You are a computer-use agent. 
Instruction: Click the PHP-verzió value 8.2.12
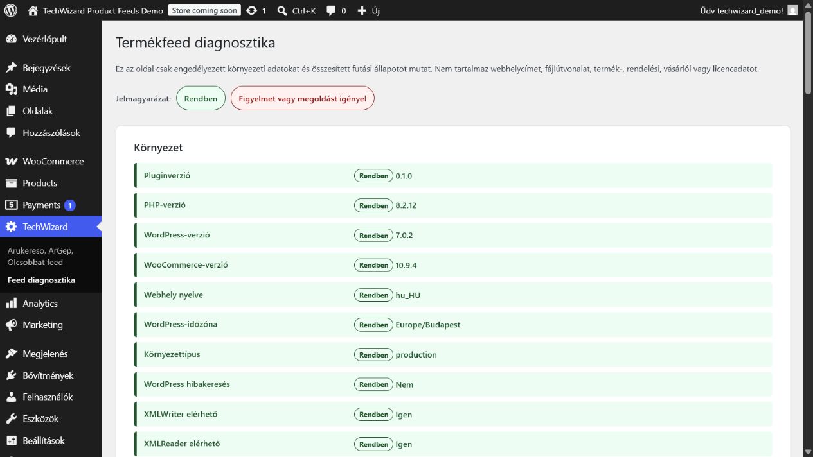(x=406, y=206)
